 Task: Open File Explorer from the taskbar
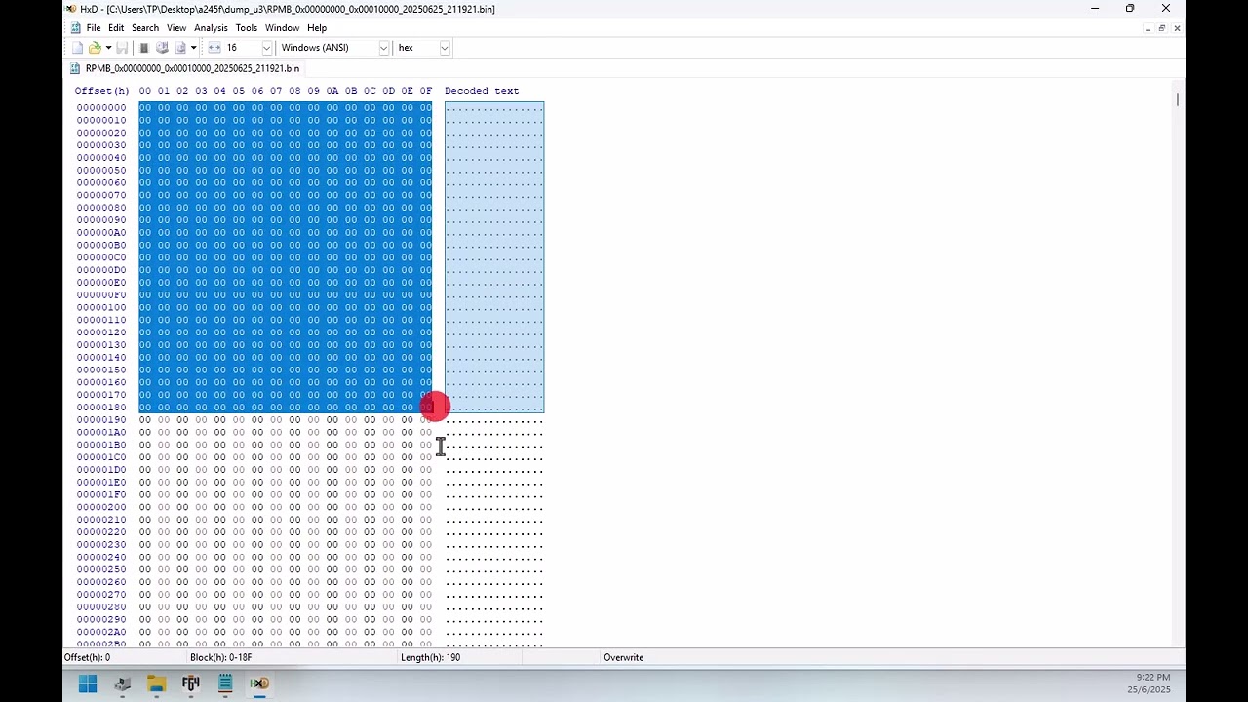pyautogui.click(x=156, y=683)
